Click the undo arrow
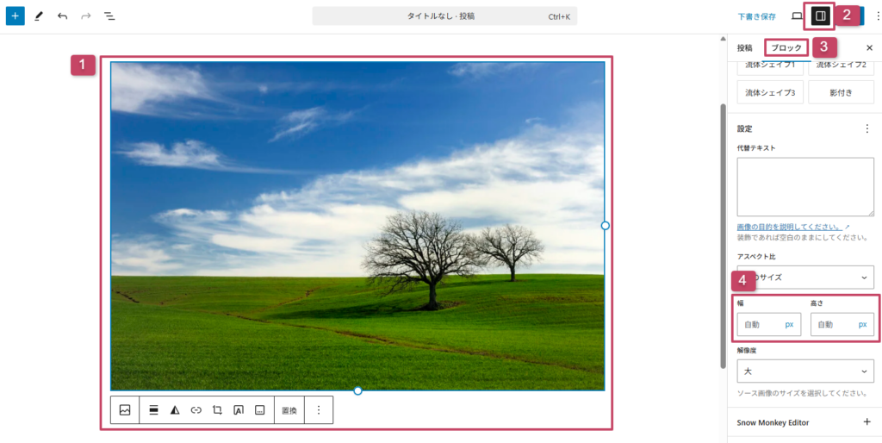Image resolution: width=882 pixels, height=443 pixels. pyautogui.click(x=62, y=16)
